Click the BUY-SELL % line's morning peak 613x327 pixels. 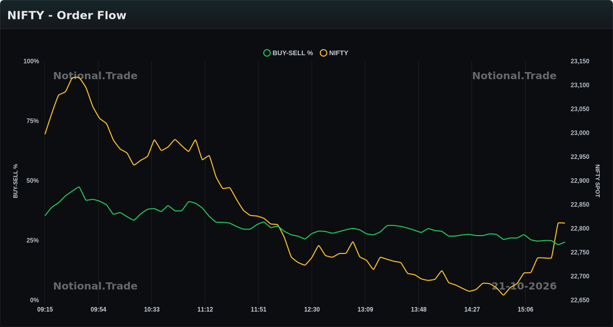[79, 187]
